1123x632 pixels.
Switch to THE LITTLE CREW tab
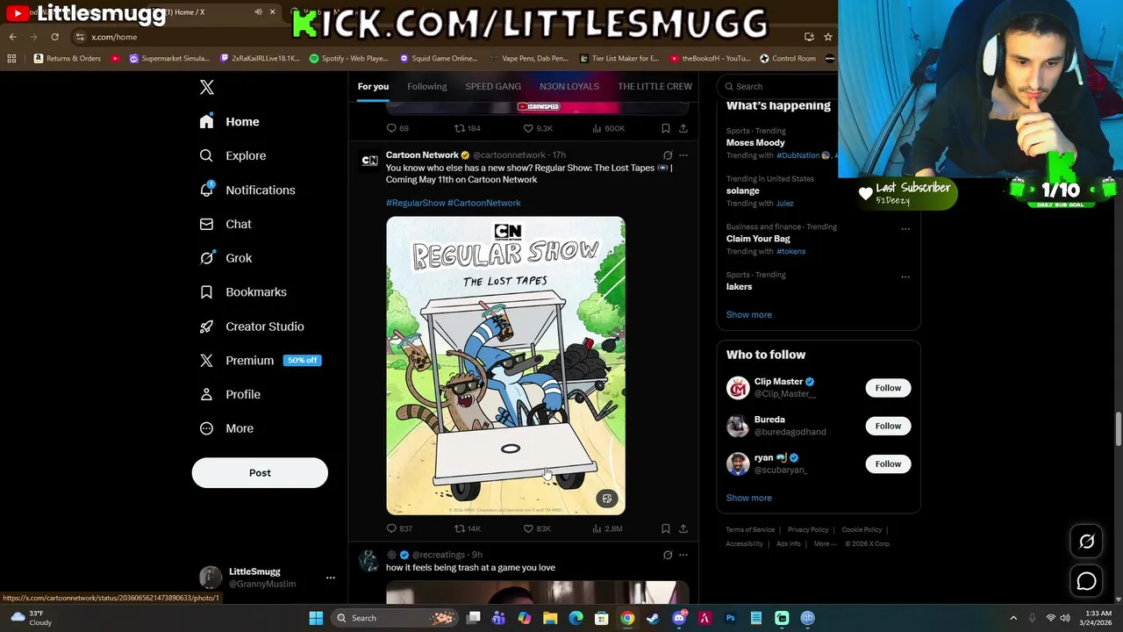(x=654, y=86)
